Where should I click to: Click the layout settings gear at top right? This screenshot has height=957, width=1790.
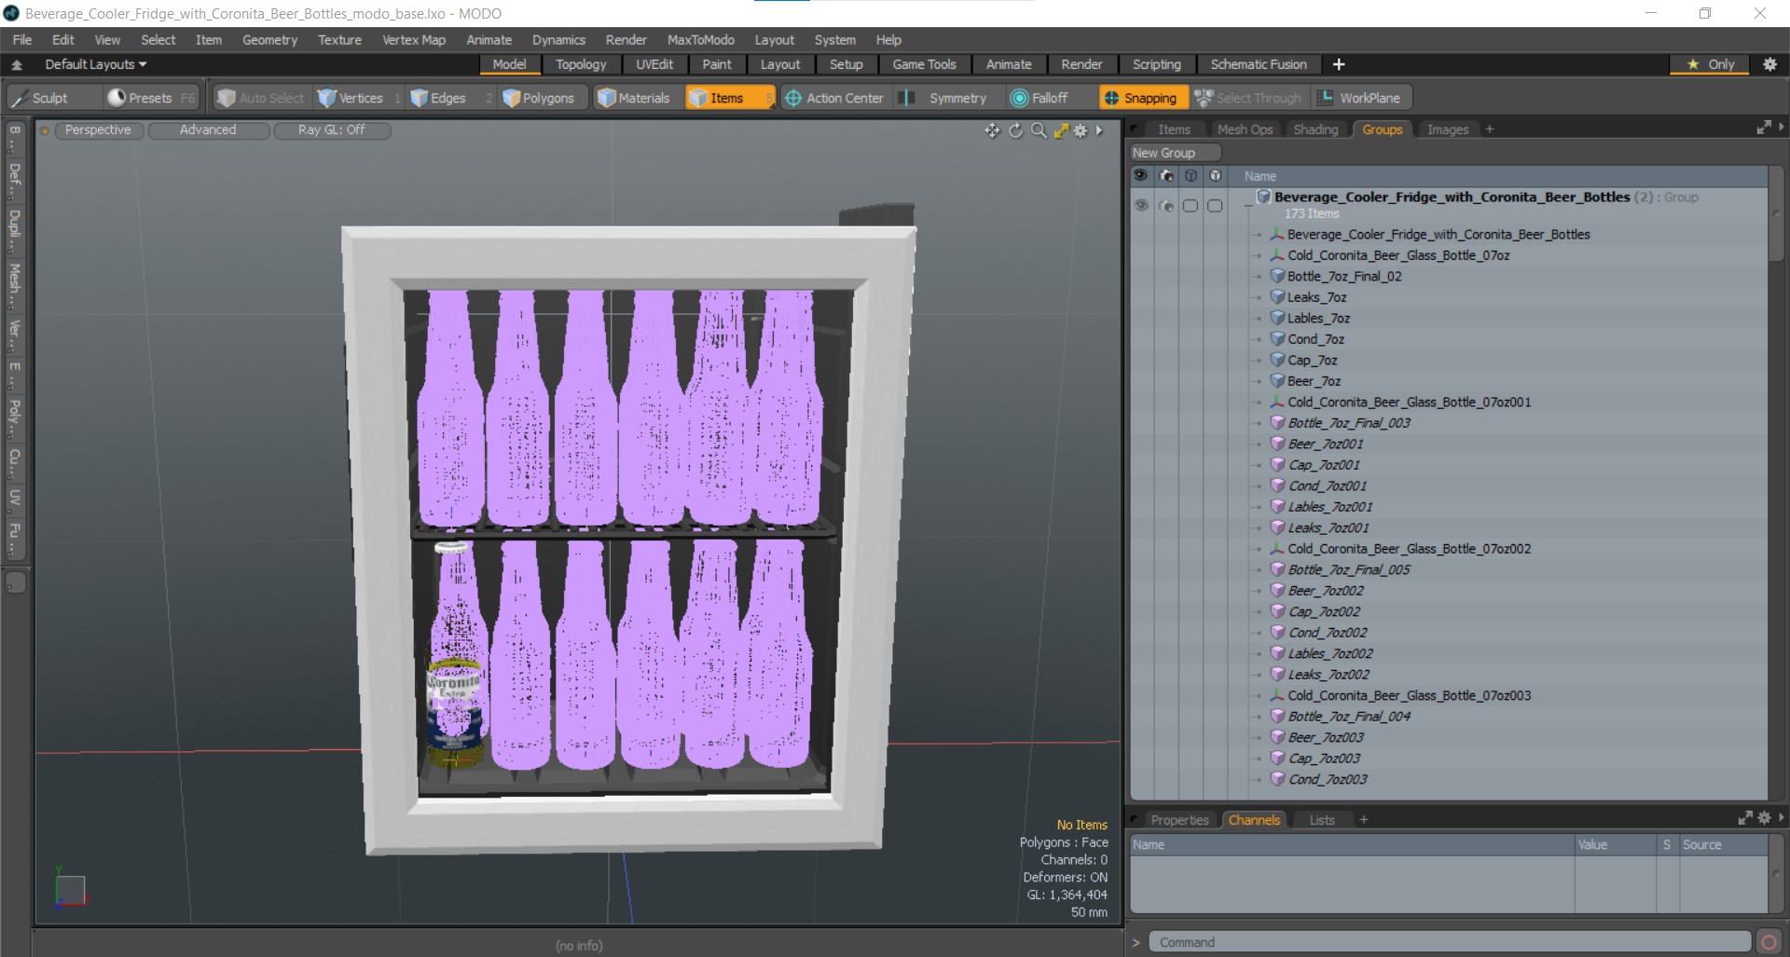[x=1769, y=64]
